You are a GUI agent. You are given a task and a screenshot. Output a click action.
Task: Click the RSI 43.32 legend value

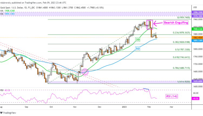pyautogui.click(x=9, y=90)
